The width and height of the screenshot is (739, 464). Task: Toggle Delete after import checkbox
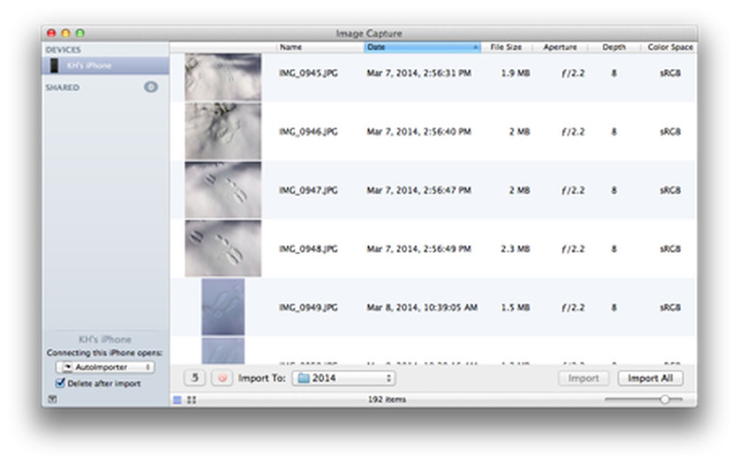point(61,384)
